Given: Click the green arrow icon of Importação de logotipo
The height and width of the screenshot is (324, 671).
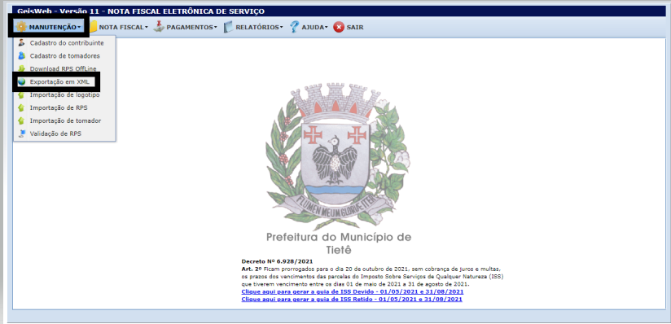Looking at the screenshot, I should pos(21,94).
